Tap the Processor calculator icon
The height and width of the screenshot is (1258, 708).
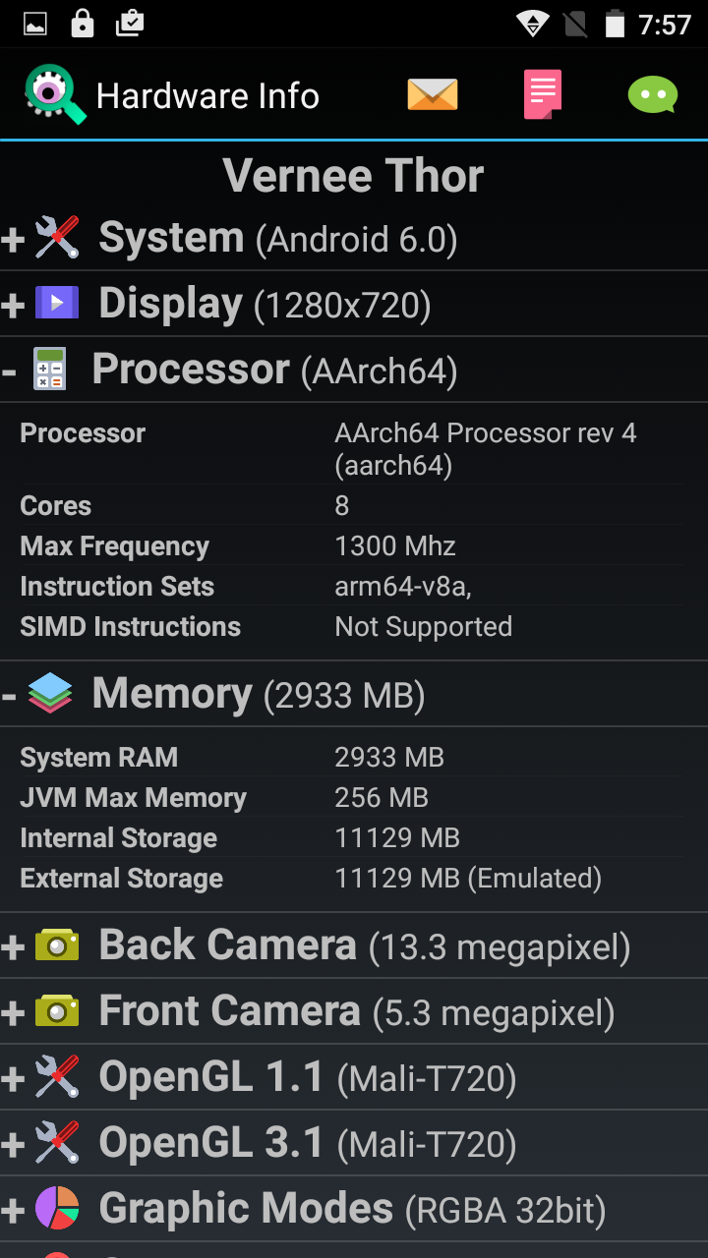(x=49, y=370)
